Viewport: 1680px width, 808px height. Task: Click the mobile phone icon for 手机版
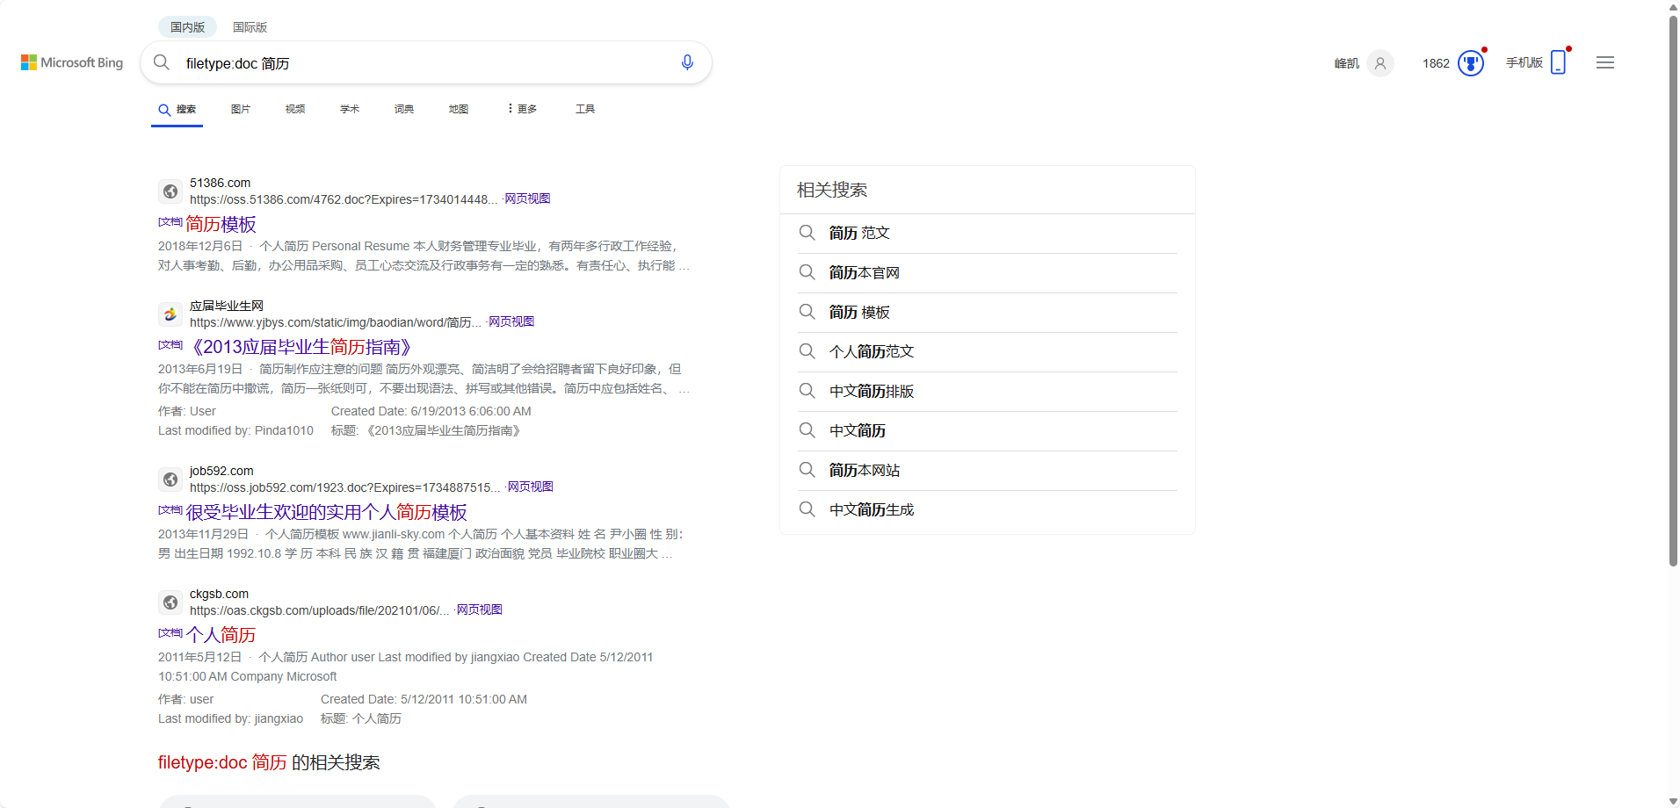1558,62
